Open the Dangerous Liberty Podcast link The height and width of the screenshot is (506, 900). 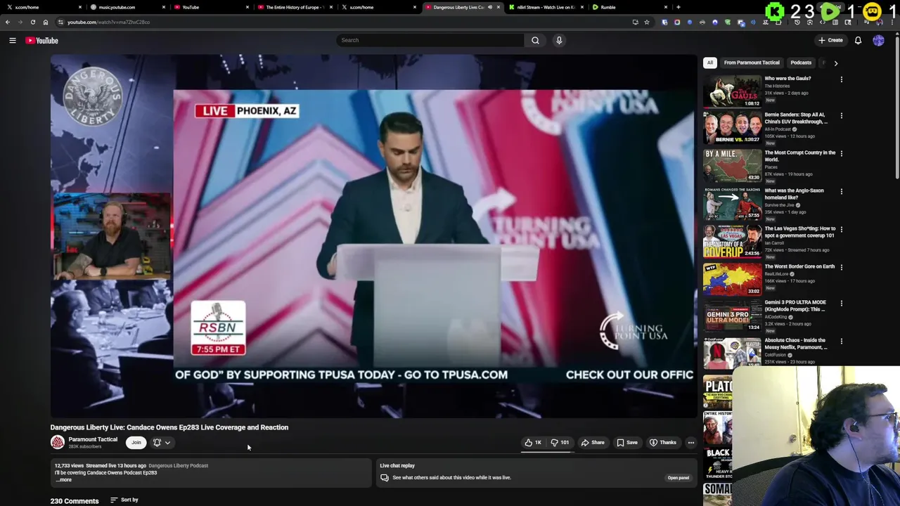point(178,465)
